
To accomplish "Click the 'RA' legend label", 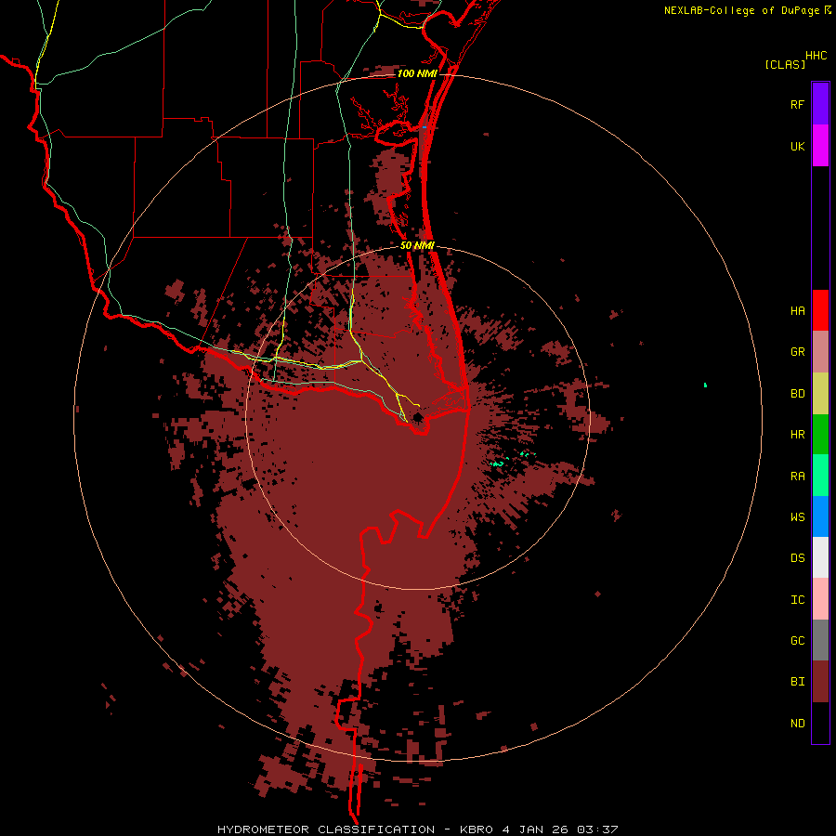I will (x=797, y=477).
